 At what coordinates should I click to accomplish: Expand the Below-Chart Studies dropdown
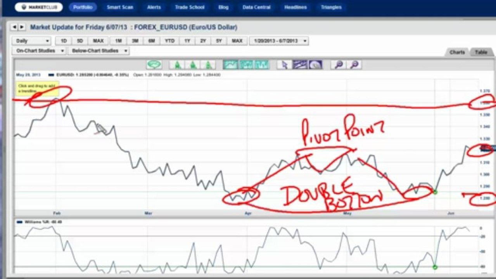tap(99, 51)
